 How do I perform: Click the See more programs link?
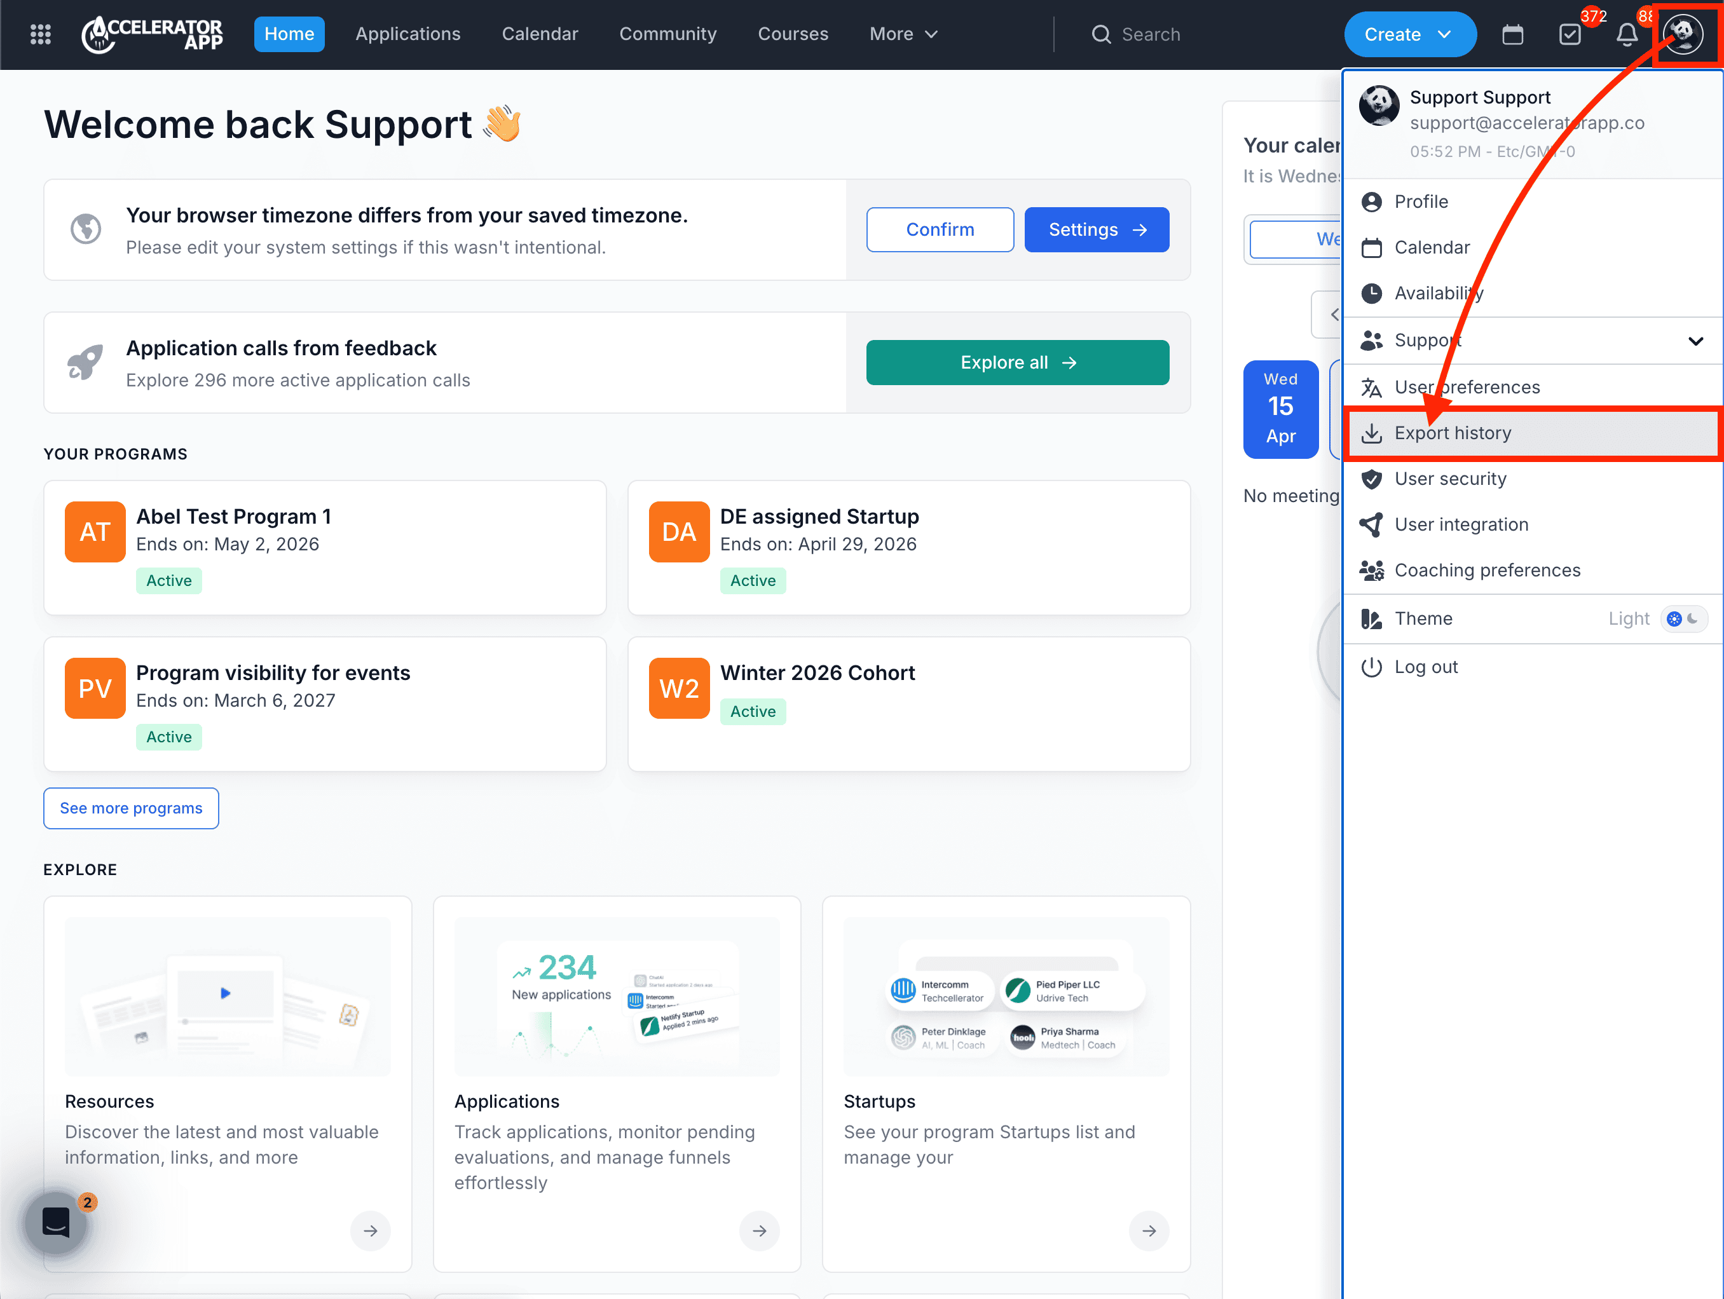131,808
